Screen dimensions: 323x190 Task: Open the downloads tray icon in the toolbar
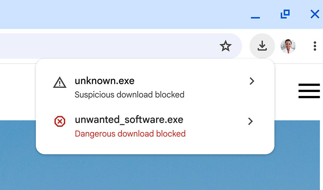click(x=262, y=46)
